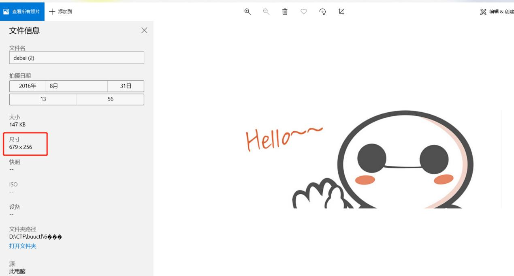Select the minute field 56
The height and width of the screenshot is (276, 514).
111,99
